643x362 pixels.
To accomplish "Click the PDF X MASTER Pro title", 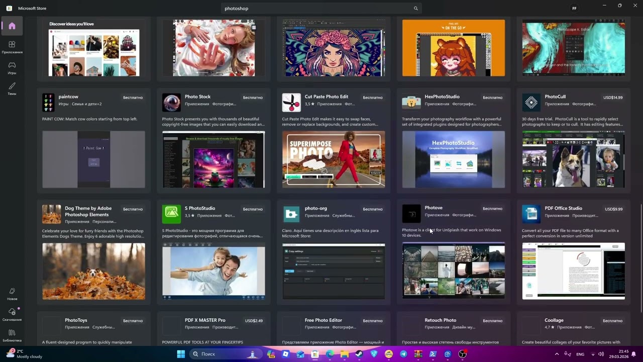I will pyautogui.click(x=205, y=320).
